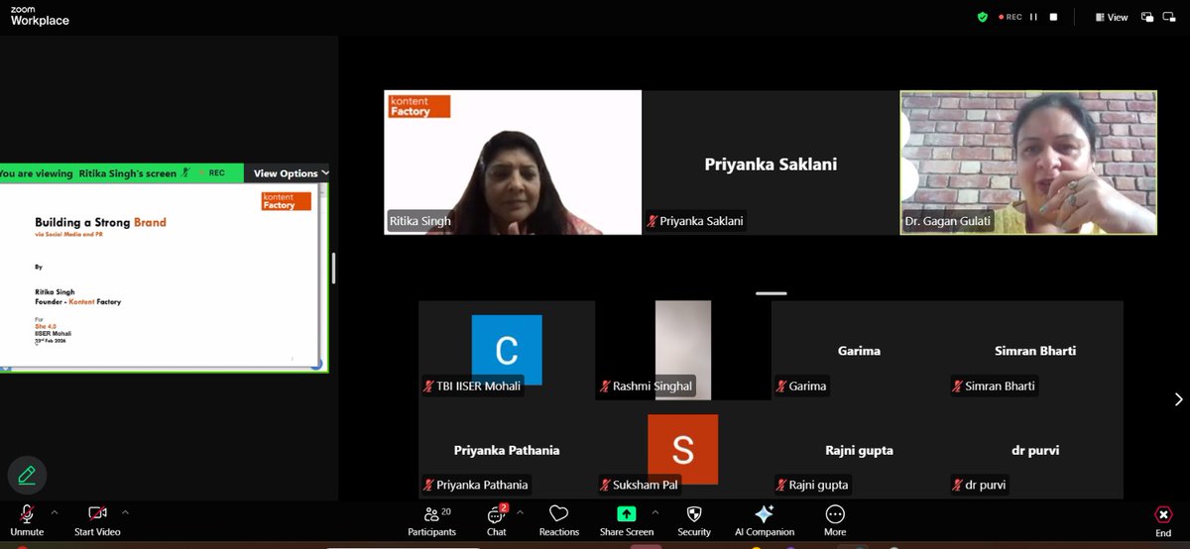Click muted mic icon on dr purvi label

958,486
